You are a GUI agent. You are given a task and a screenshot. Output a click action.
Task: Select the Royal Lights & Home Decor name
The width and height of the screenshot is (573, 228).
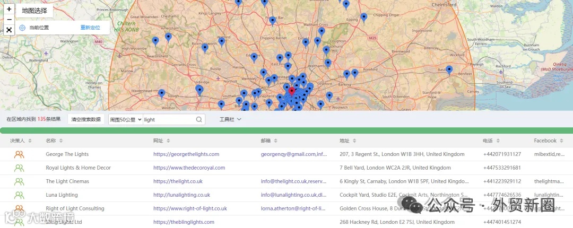(x=78, y=168)
